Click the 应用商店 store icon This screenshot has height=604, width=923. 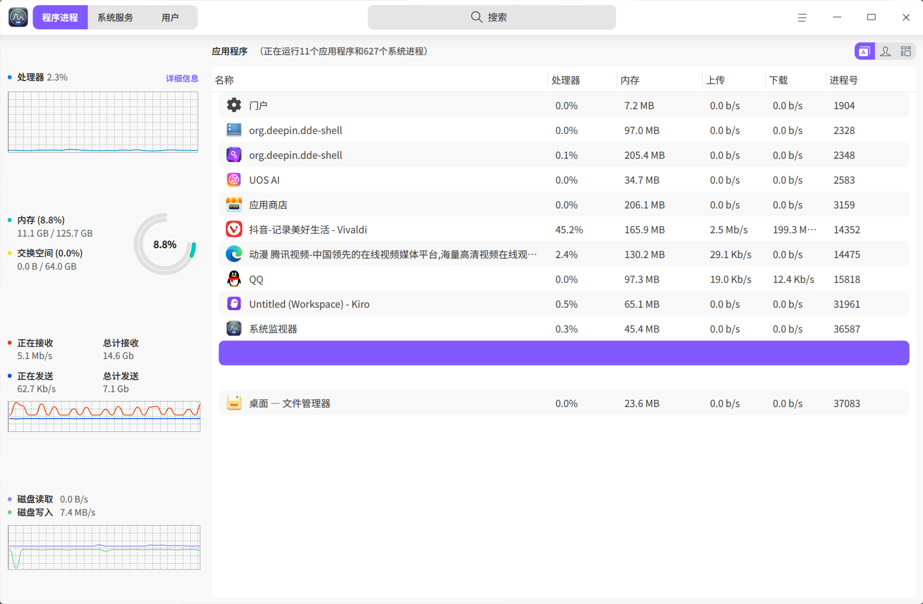[234, 204]
